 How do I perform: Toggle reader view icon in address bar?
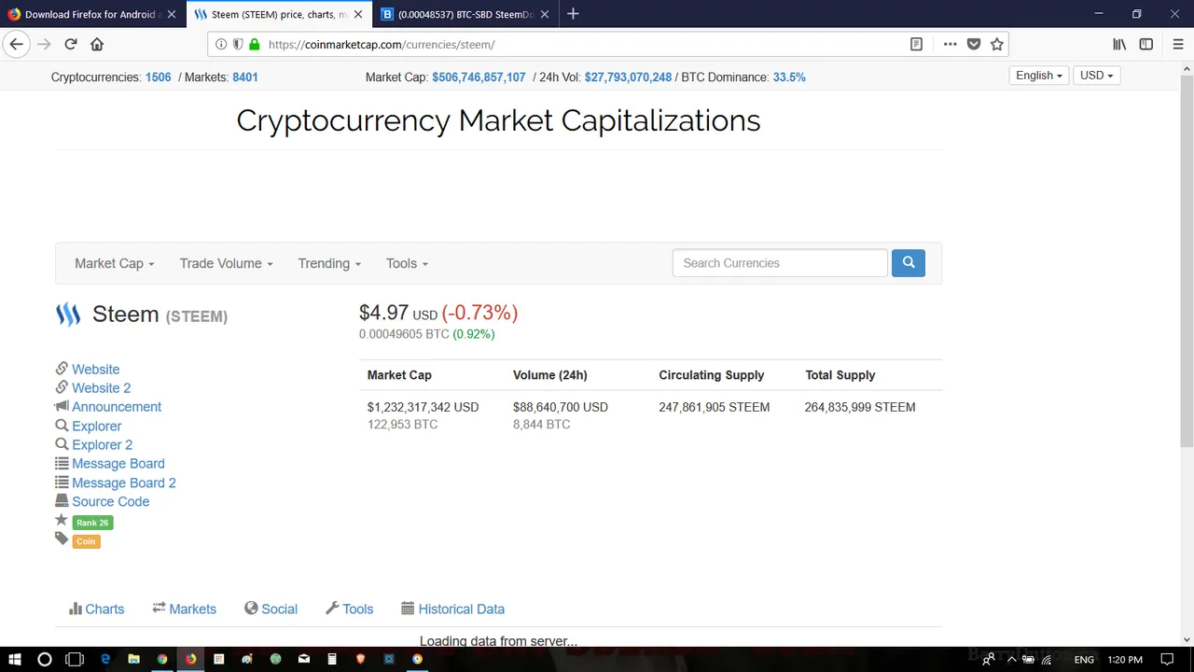(x=916, y=44)
